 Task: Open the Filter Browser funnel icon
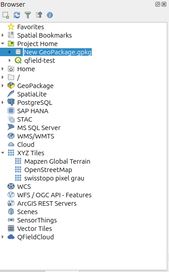click(28, 15)
